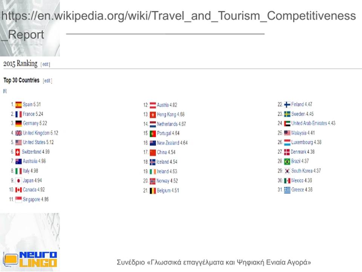Click the Canada flag icon
Viewport: 362px width, 272px height.
(x=18, y=190)
